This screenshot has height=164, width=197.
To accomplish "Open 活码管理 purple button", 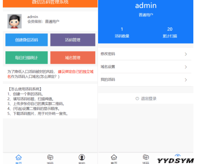I will [73, 40].
